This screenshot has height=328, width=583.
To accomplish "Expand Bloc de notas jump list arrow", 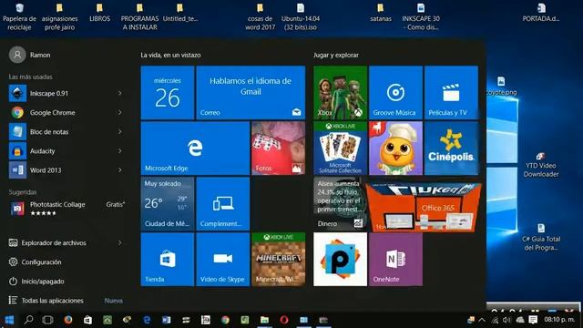I will pos(120,131).
